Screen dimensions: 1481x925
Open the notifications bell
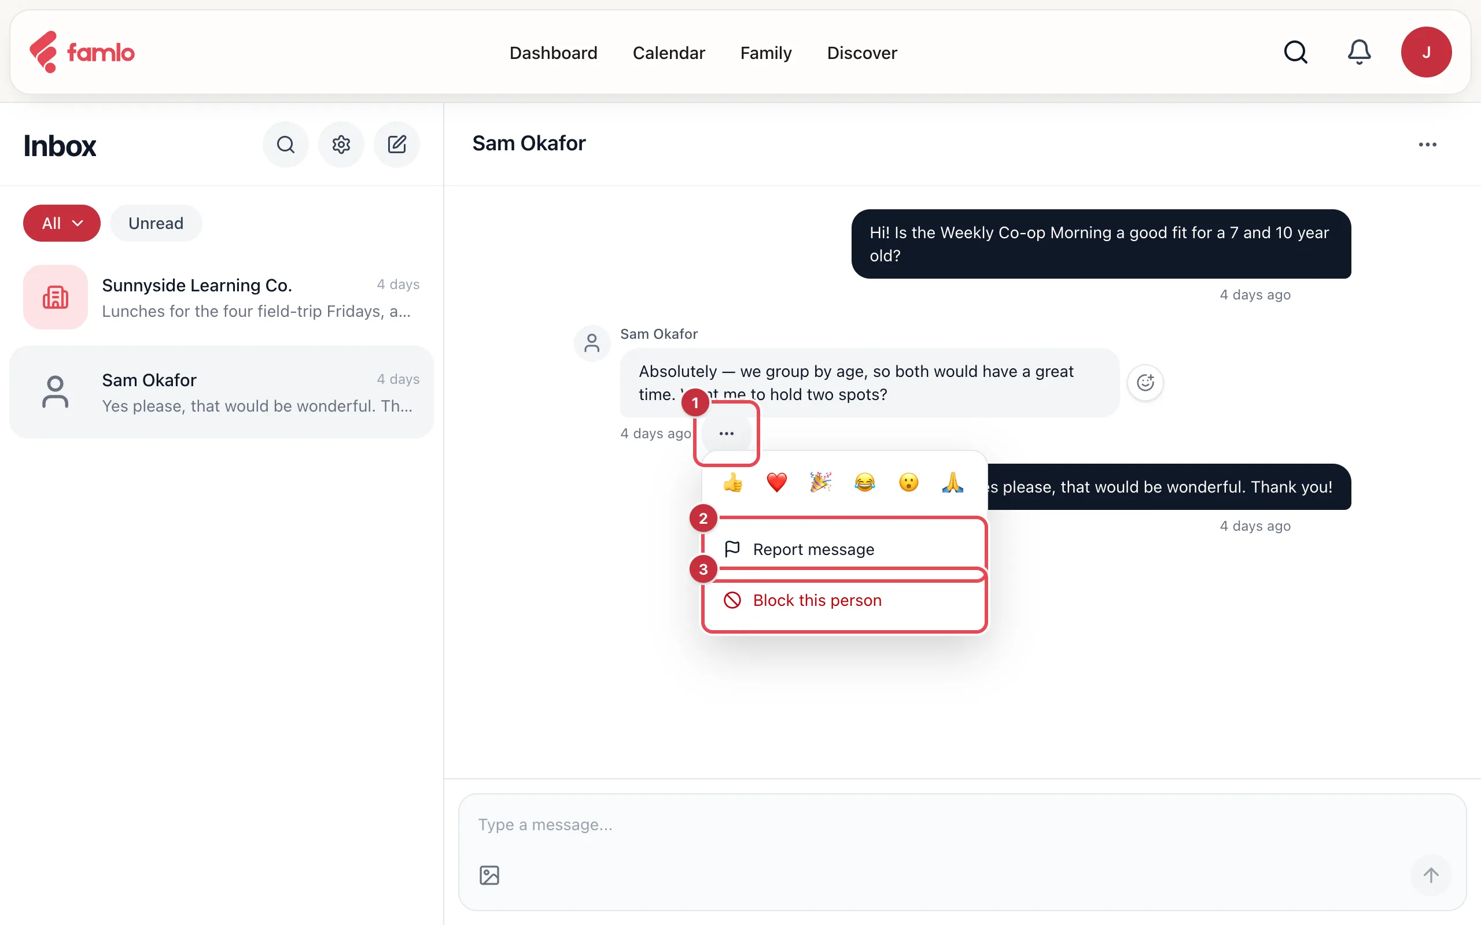tap(1359, 52)
